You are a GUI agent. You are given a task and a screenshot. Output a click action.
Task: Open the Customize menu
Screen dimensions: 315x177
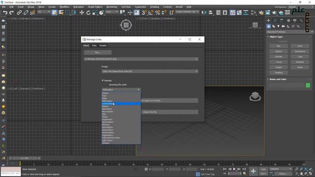[x=140, y=7]
